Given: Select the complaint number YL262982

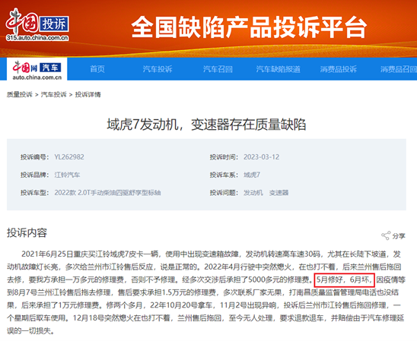Looking at the screenshot, I should [x=69, y=157].
